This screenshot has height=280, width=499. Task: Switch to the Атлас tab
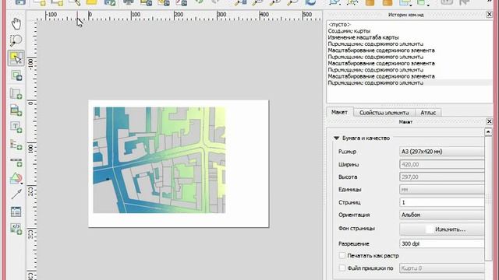(x=428, y=113)
